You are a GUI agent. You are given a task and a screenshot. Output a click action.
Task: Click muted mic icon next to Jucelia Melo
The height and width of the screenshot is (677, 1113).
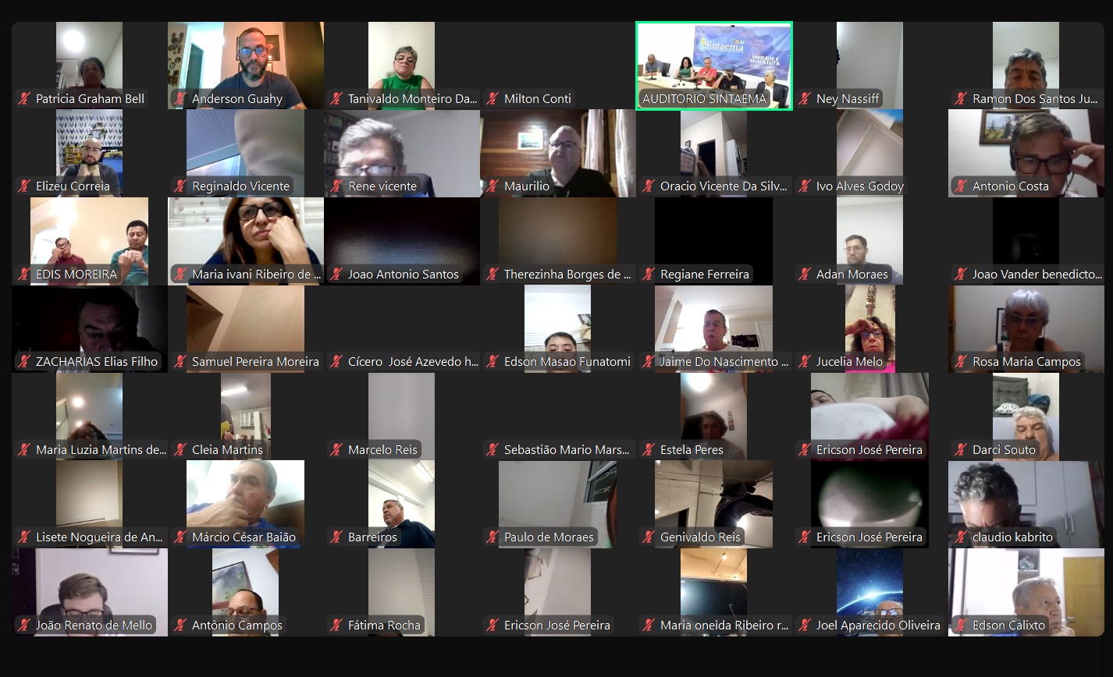[x=805, y=362]
